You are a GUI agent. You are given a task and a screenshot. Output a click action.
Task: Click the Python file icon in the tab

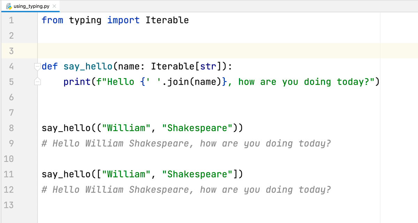pyautogui.click(x=8, y=7)
